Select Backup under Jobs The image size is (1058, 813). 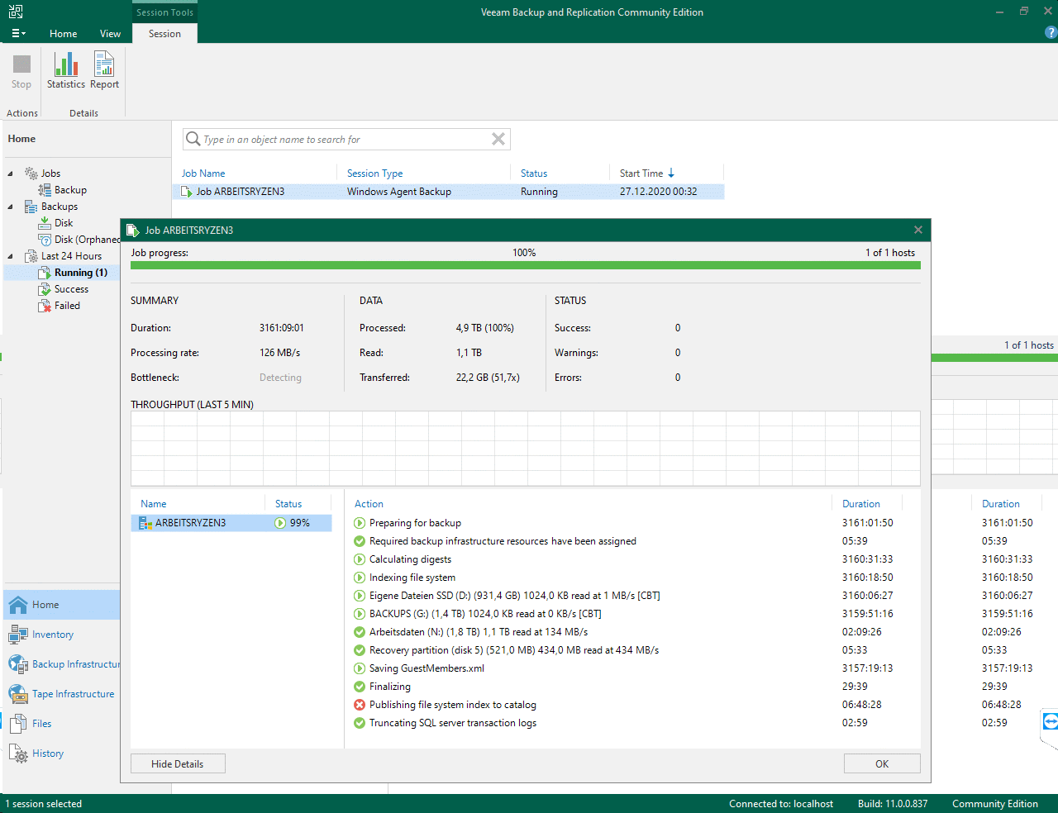70,190
